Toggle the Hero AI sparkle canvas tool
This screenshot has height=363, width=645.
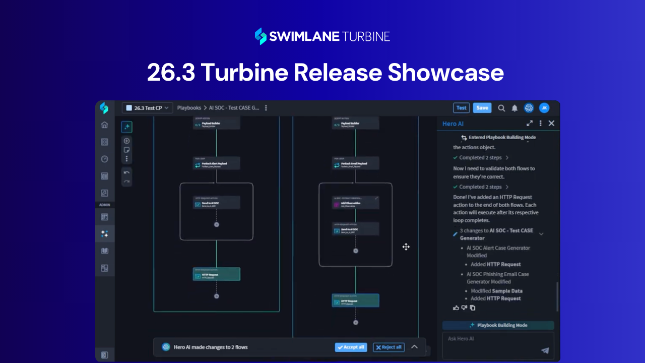126,127
